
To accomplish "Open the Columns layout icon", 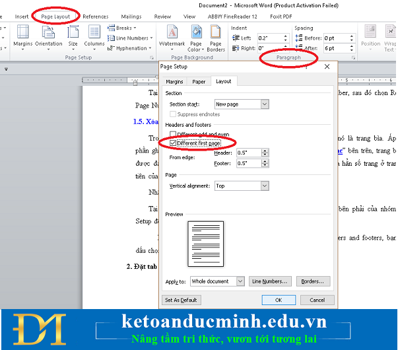I will coord(94,32).
